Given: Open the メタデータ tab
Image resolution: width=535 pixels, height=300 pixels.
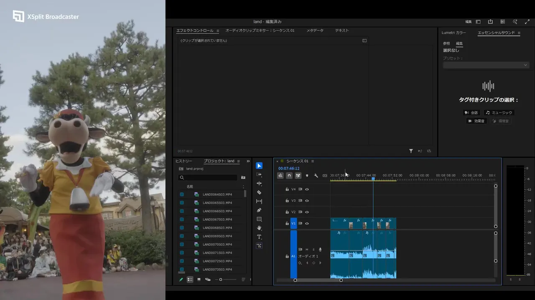Looking at the screenshot, I should (315, 30).
